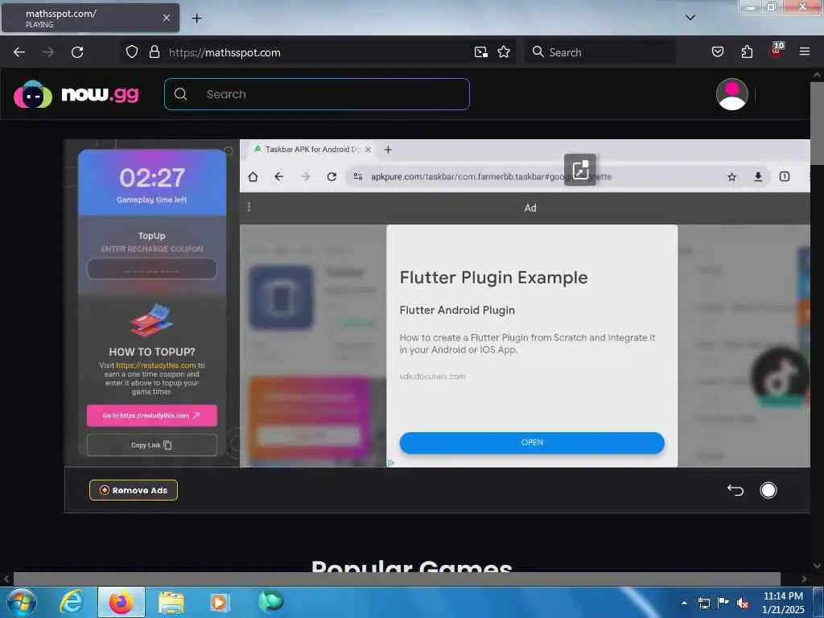Star the apkpure page in the inner browser
824x618 pixels.
click(732, 176)
